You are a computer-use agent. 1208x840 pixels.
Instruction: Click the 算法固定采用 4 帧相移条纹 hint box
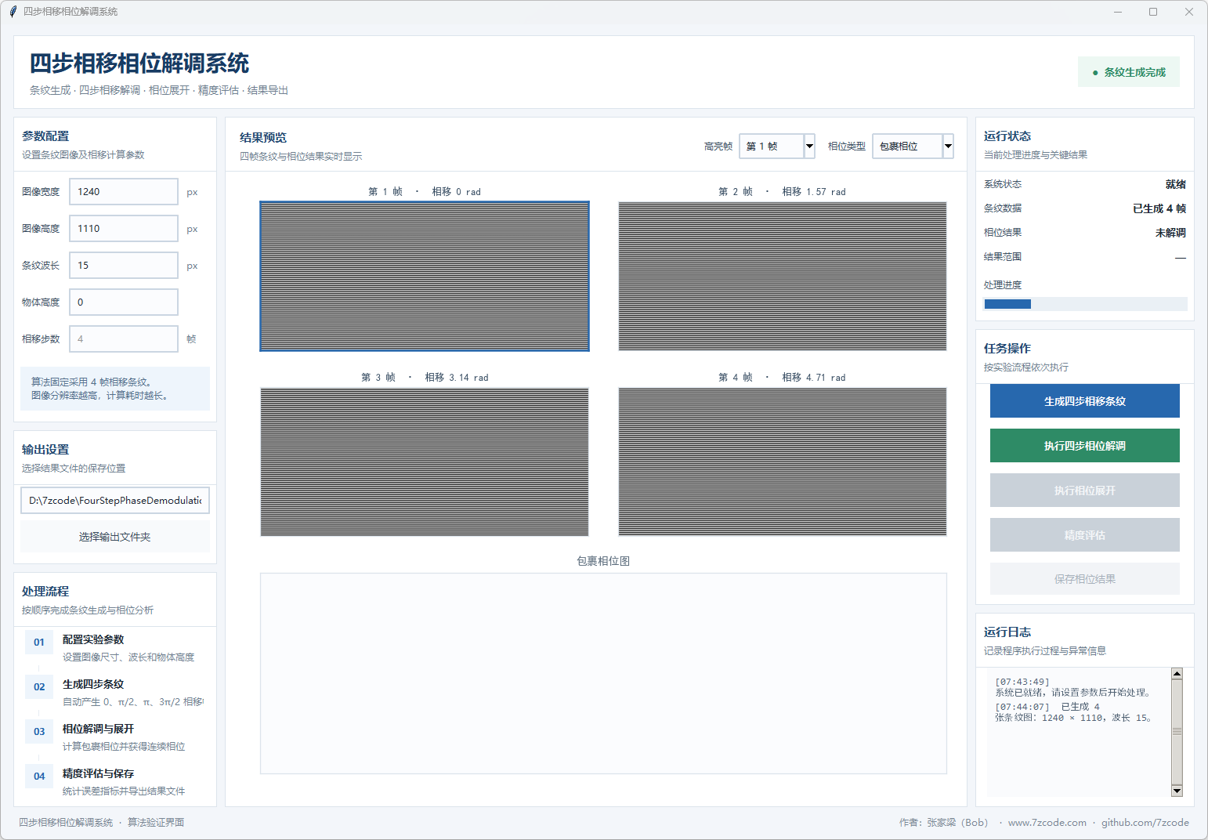[114, 389]
